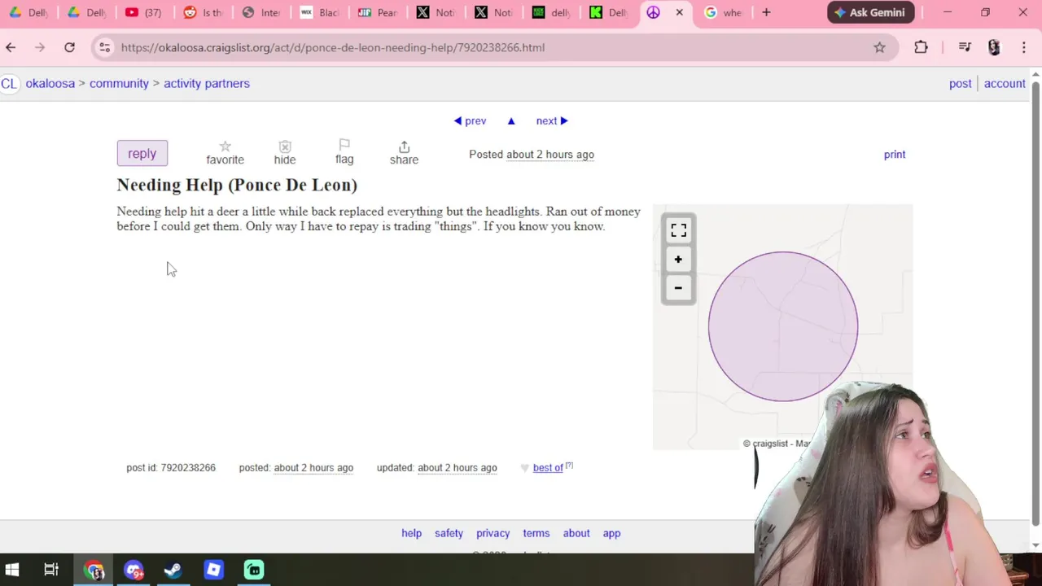Open the account link

(1005, 83)
